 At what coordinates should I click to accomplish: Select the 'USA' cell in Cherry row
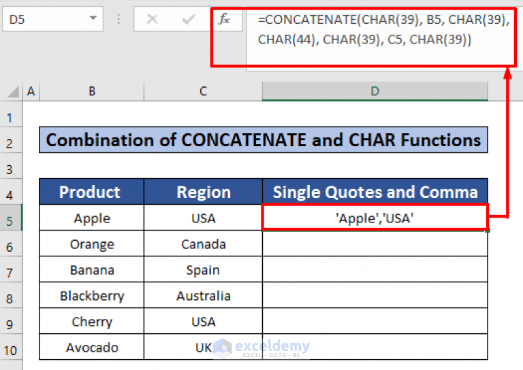(x=203, y=322)
